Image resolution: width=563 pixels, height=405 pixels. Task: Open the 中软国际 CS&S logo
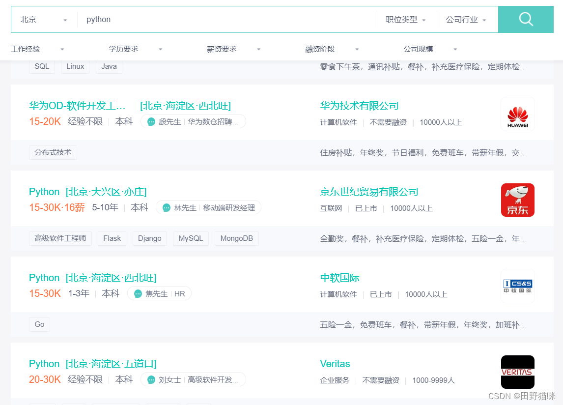[x=517, y=286]
